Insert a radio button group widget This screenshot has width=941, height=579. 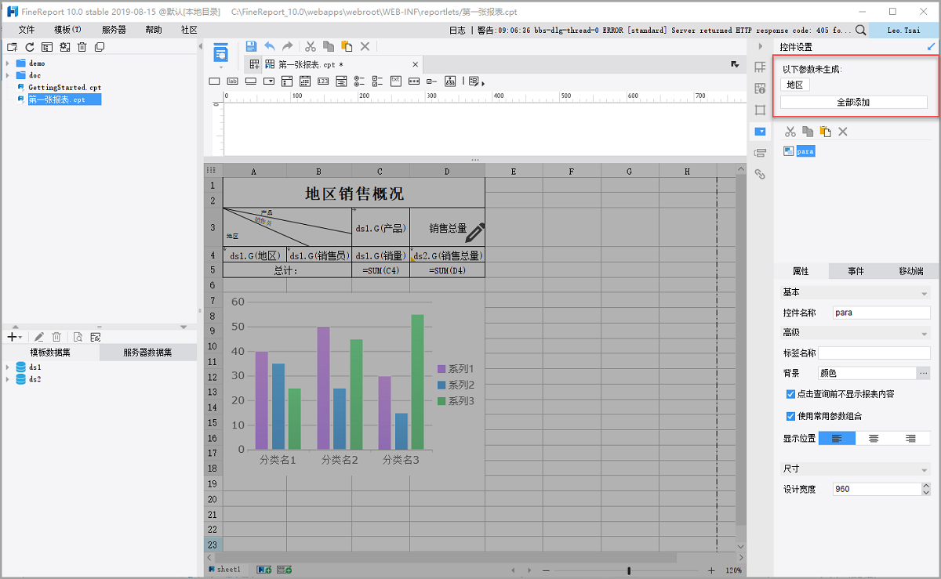[x=359, y=81]
